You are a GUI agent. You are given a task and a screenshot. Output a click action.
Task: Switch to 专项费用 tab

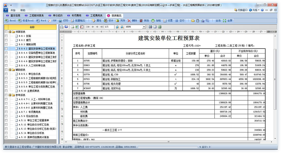point(74,16)
